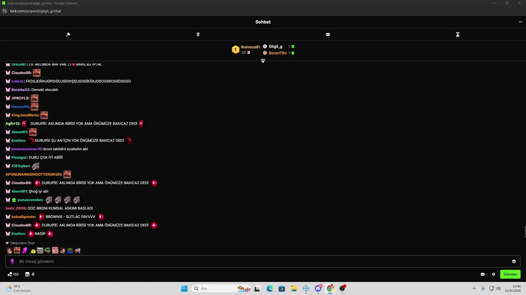Click the green gift badge beside yunuscanulas
This screenshot has height=295, width=526.
[14, 200]
